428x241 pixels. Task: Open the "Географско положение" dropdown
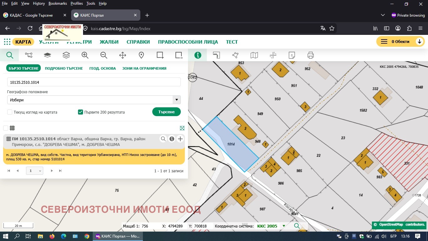point(176,100)
